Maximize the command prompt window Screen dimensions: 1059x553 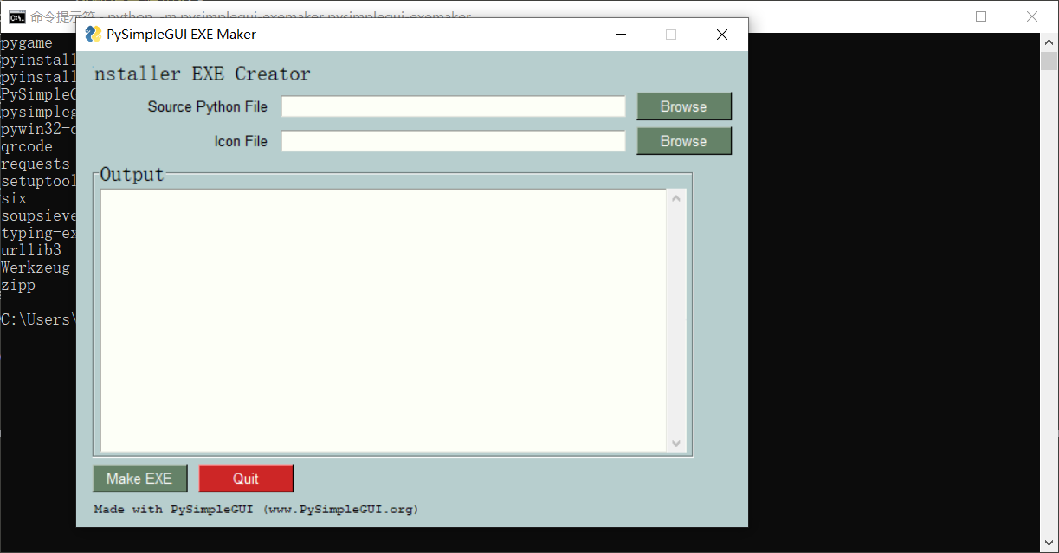tap(981, 16)
